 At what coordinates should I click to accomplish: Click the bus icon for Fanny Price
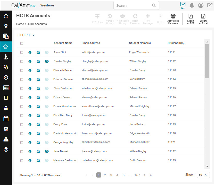(x=38, y=125)
